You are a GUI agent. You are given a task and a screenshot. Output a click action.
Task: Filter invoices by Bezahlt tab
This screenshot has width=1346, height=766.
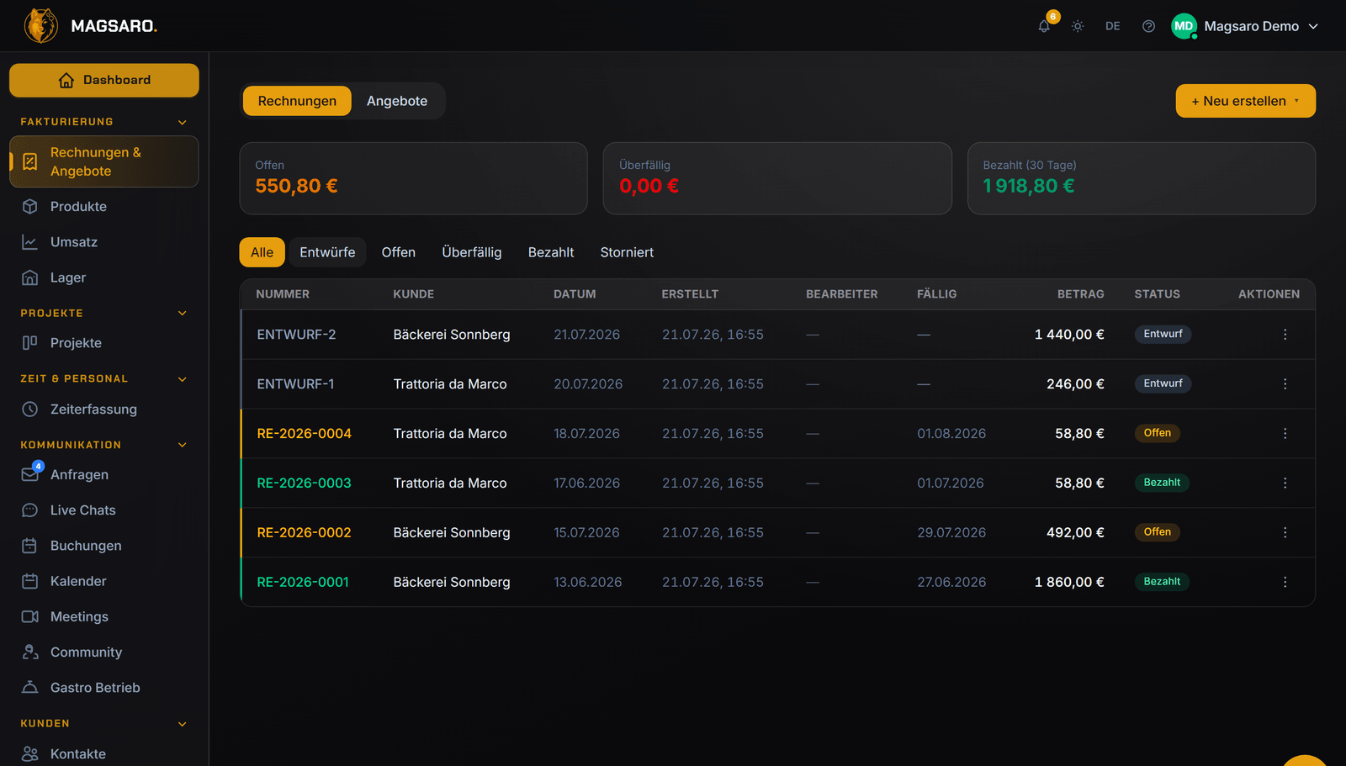coord(551,252)
